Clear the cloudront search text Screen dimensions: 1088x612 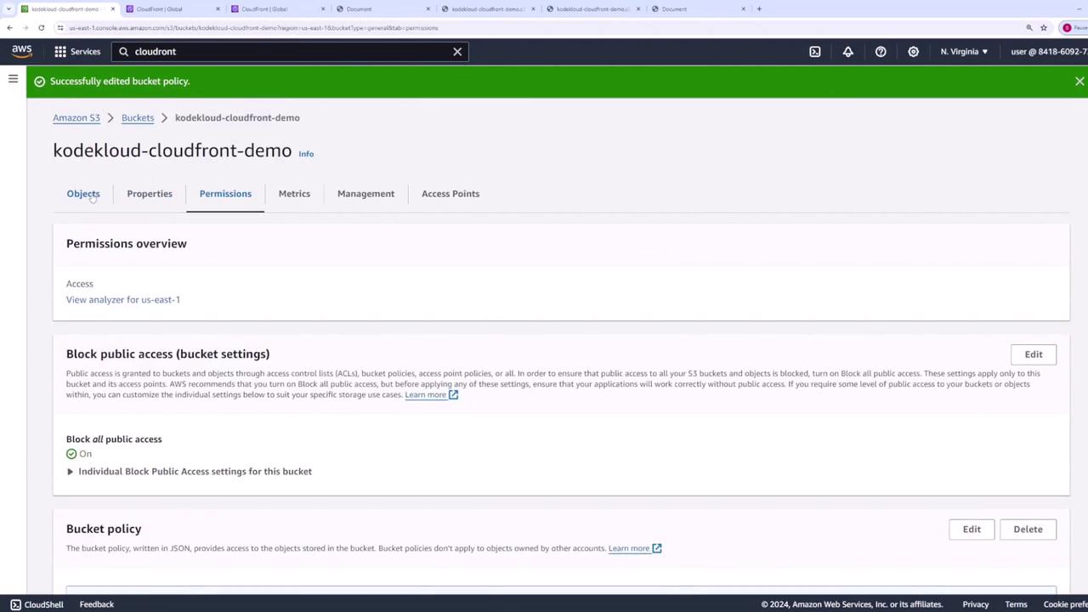[457, 51]
